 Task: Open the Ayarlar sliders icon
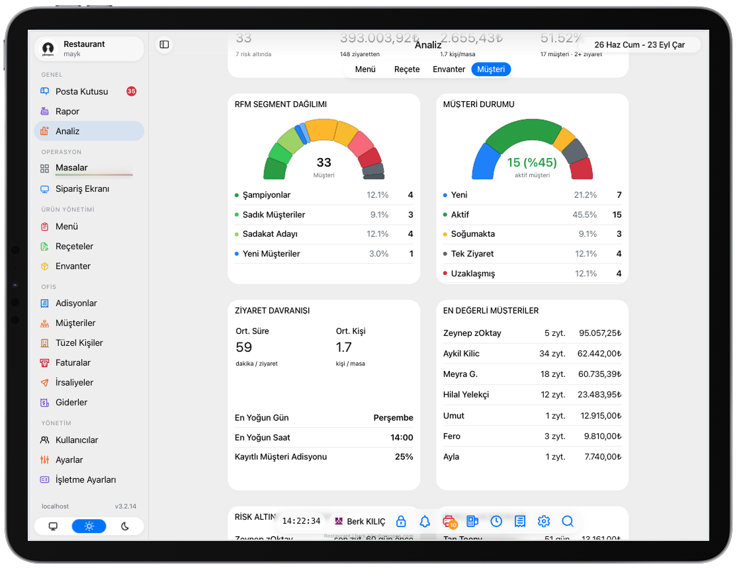pyautogui.click(x=44, y=460)
